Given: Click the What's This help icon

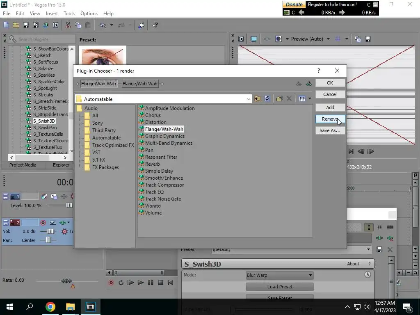Looking at the screenshot, I should click(x=155, y=25).
